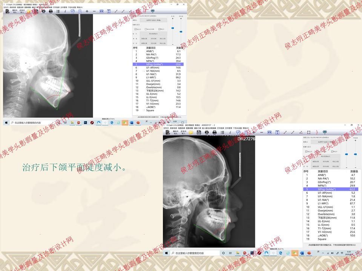Open Microsoft Edge from the lower taskbar

point(281,253)
